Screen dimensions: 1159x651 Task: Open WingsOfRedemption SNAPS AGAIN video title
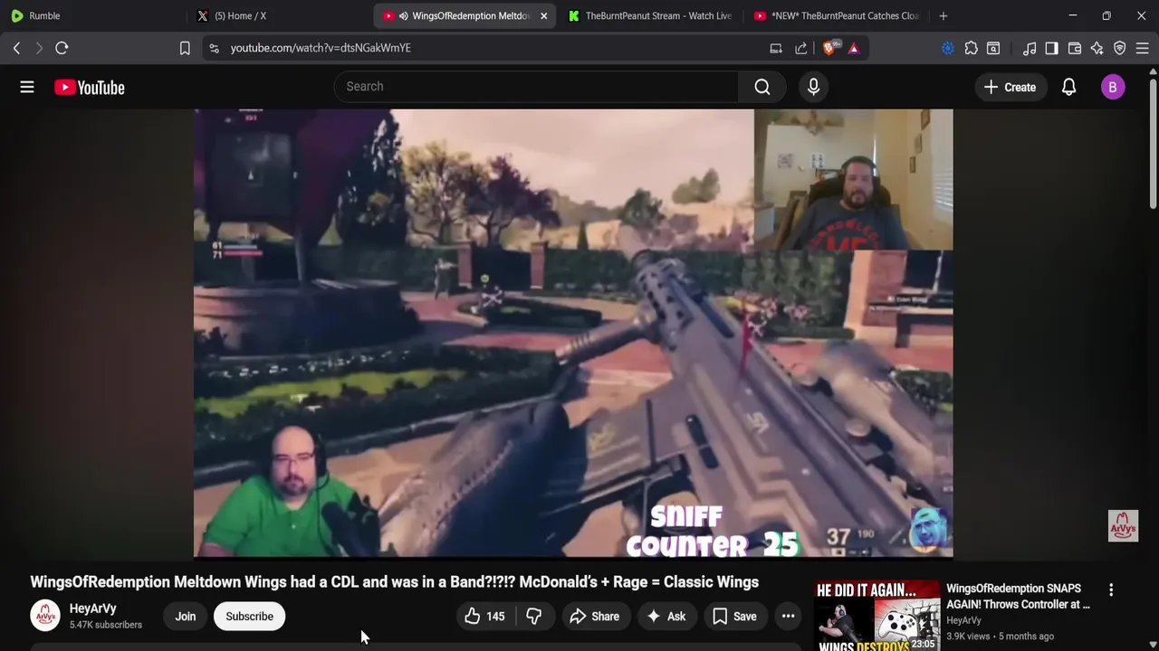[x=1018, y=596]
